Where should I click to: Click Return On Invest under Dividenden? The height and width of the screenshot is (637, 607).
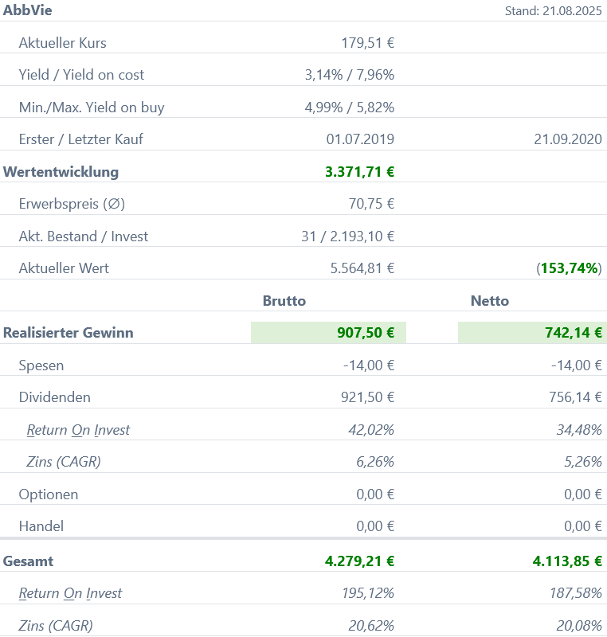[78, 429]
